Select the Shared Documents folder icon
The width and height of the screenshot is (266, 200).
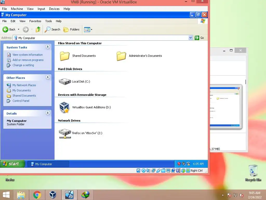(x=64, y=56)
